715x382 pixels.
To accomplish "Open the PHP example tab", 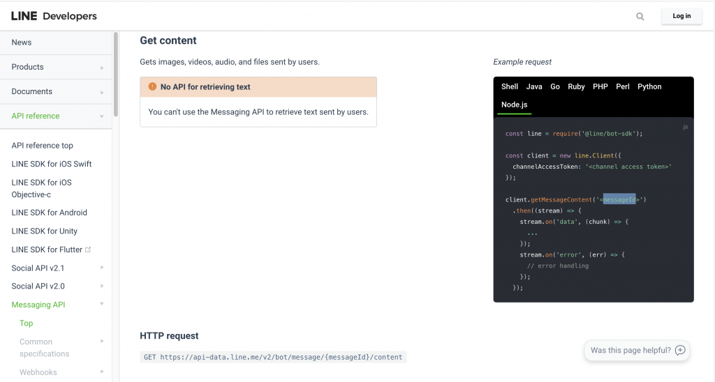I will pyautogui.click(x=600, y=86).
